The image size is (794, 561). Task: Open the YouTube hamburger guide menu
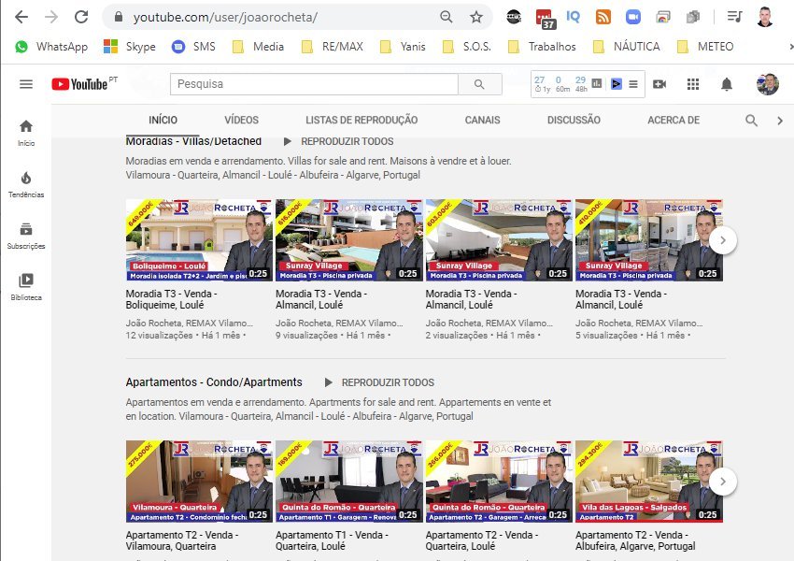26,84
